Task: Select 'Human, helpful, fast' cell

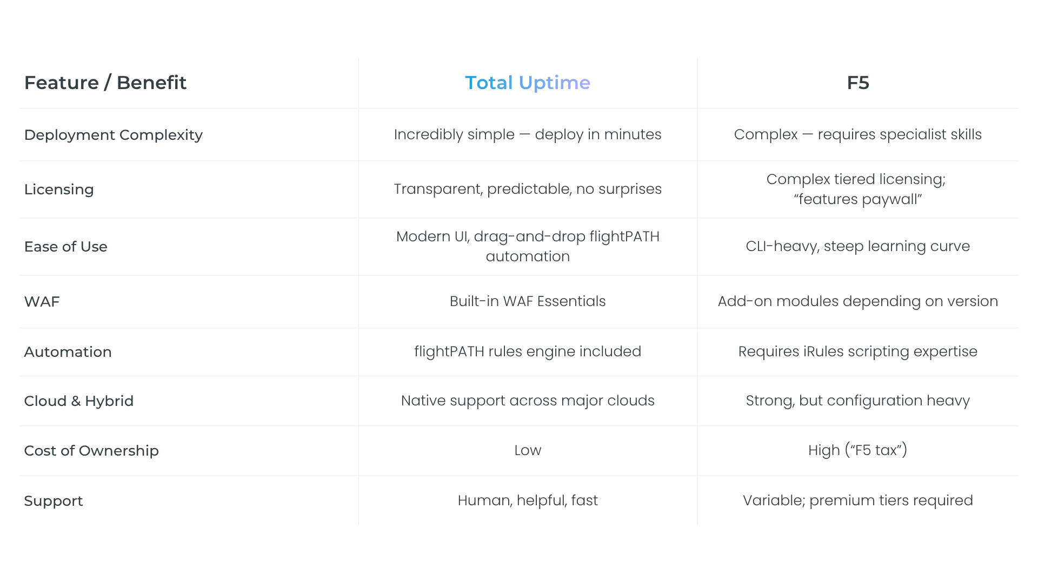Action: [528, 500]
